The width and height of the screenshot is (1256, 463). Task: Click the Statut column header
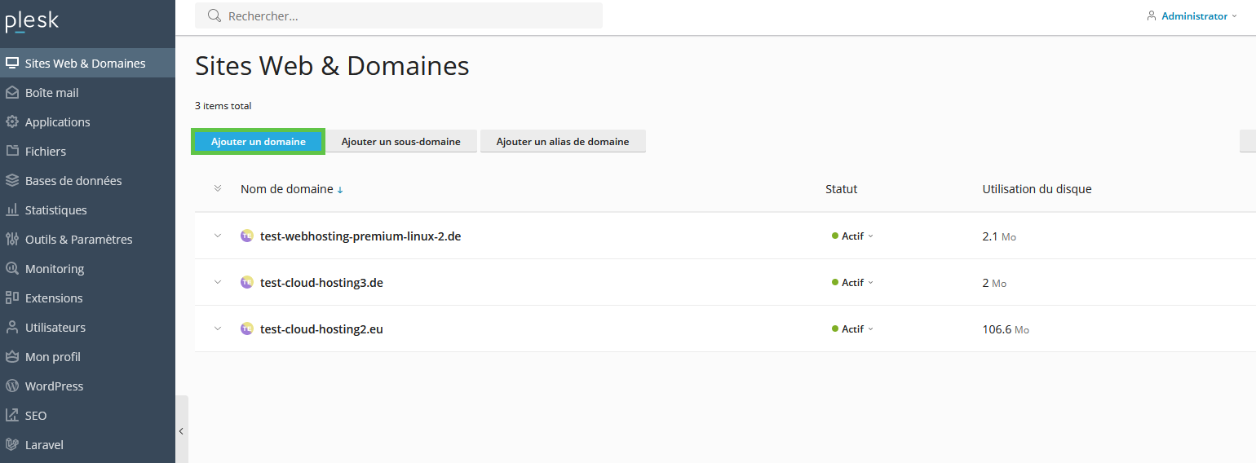(x=842, y=189)
